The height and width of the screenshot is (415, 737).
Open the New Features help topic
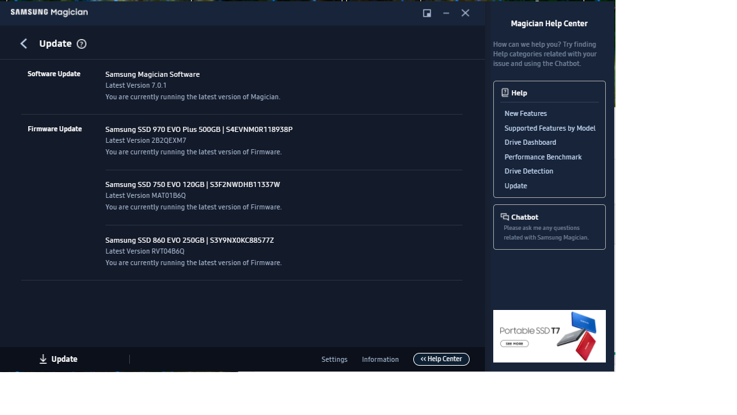point(525,113)
